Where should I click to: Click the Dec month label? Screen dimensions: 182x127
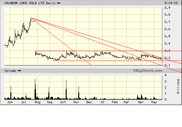[89, 102]
